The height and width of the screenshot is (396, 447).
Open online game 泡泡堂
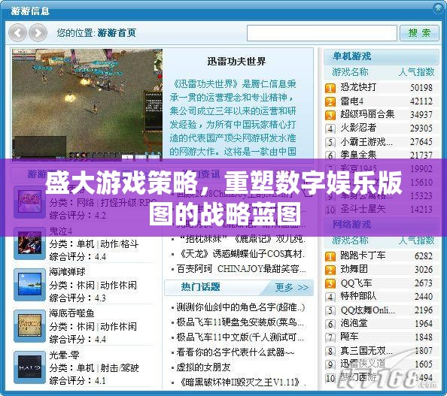354,323
